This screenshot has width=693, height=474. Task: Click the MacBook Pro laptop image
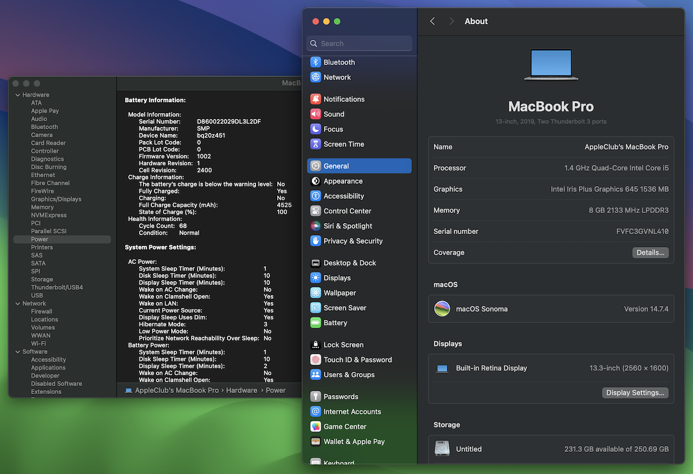551,65
